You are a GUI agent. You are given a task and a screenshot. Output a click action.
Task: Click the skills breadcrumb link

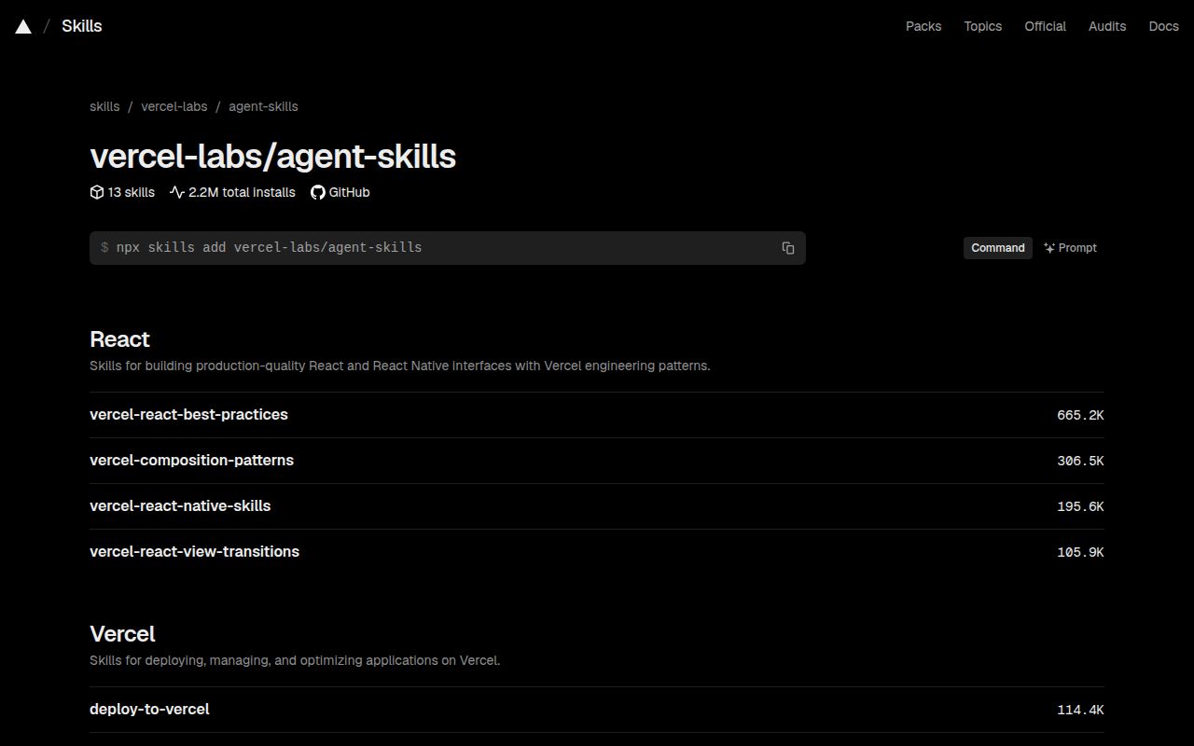(x=104, y=106)
